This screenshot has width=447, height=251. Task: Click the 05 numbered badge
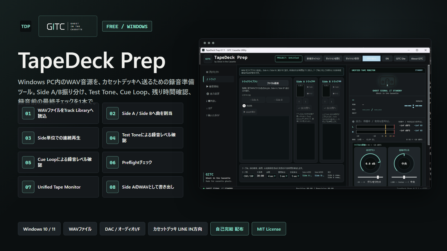coord(28,162)
